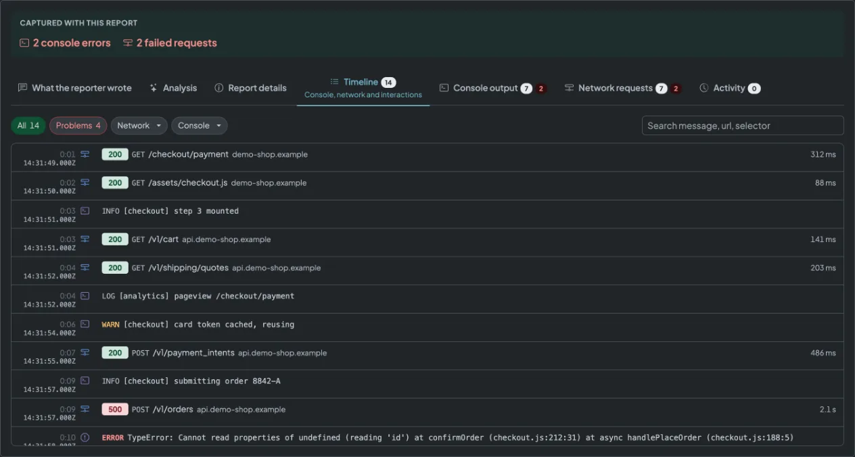Open the Network filter dropdown
Screen dimensions: 855x457
139,126
